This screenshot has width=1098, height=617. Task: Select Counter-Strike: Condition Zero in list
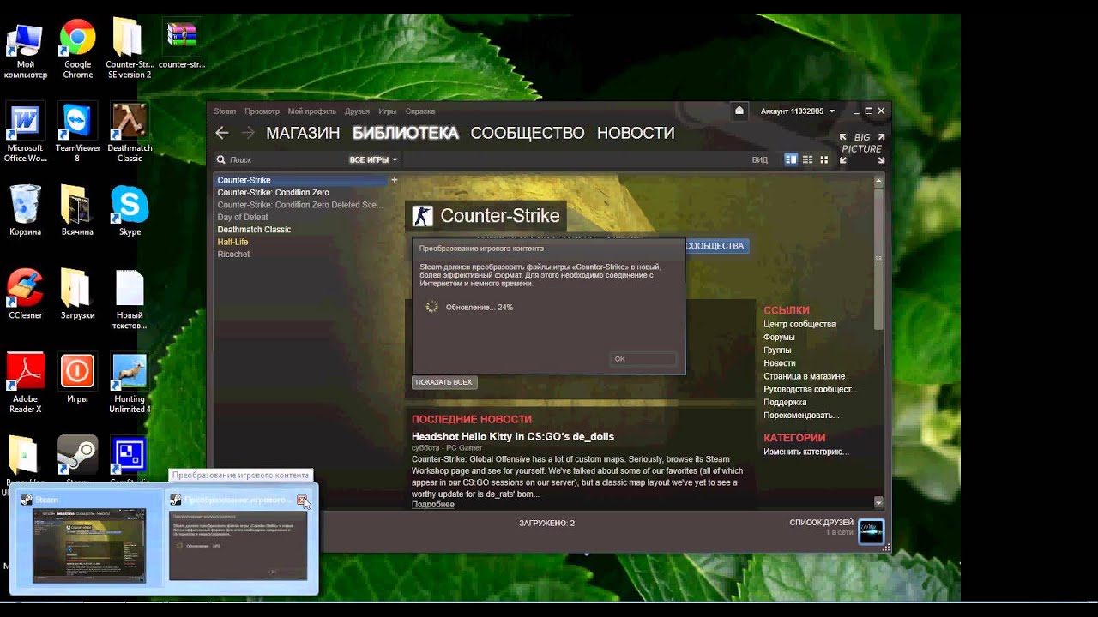click(299, 193)
